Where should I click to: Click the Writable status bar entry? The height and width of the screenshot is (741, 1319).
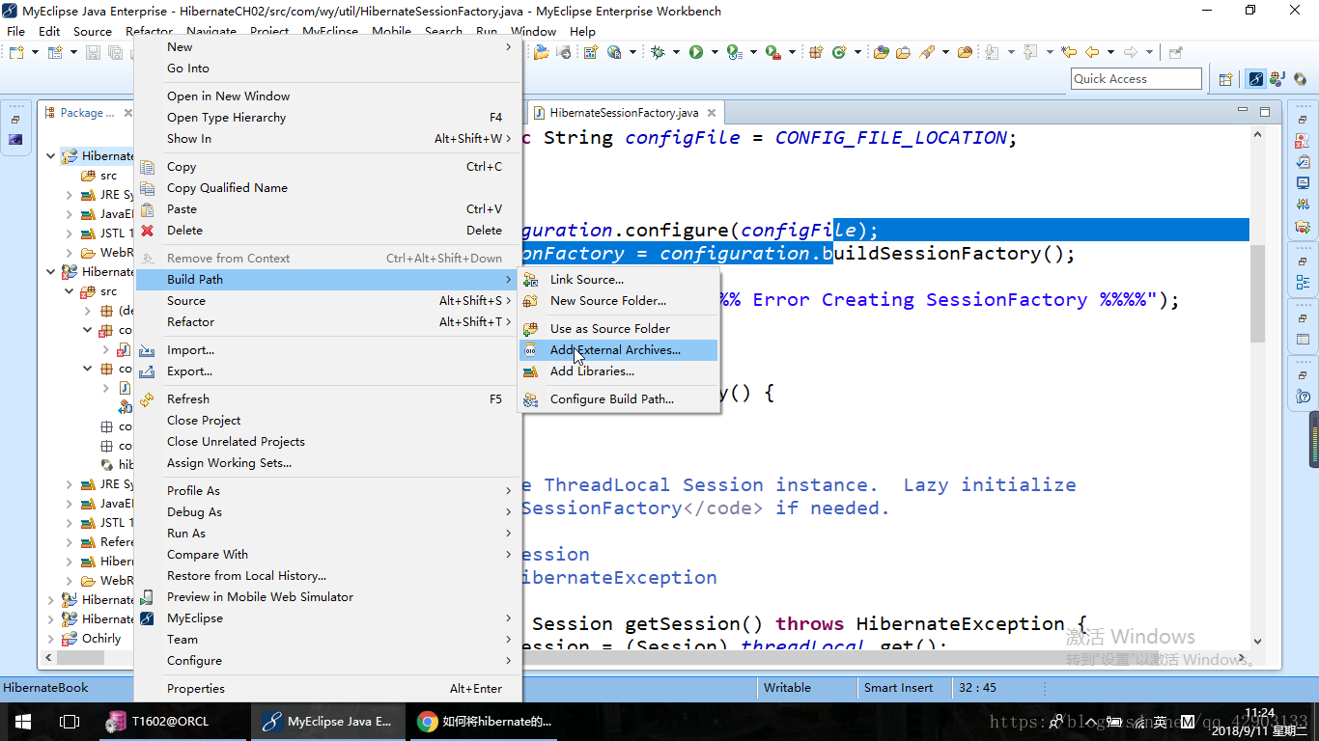[x=788, y=688]
